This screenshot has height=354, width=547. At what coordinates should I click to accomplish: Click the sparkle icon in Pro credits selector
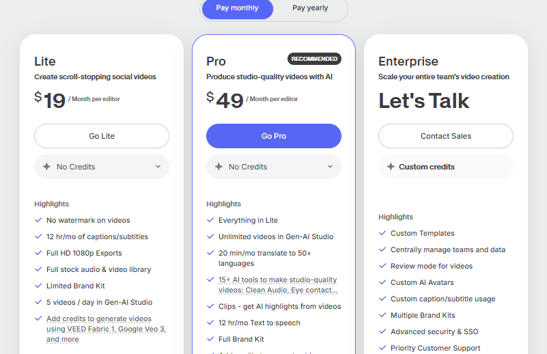(219, 167)
